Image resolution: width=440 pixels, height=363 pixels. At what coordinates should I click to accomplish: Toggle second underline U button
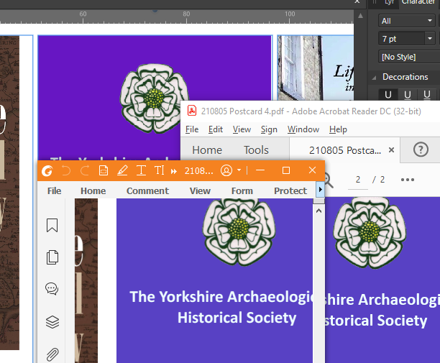[x=407, y=95]
